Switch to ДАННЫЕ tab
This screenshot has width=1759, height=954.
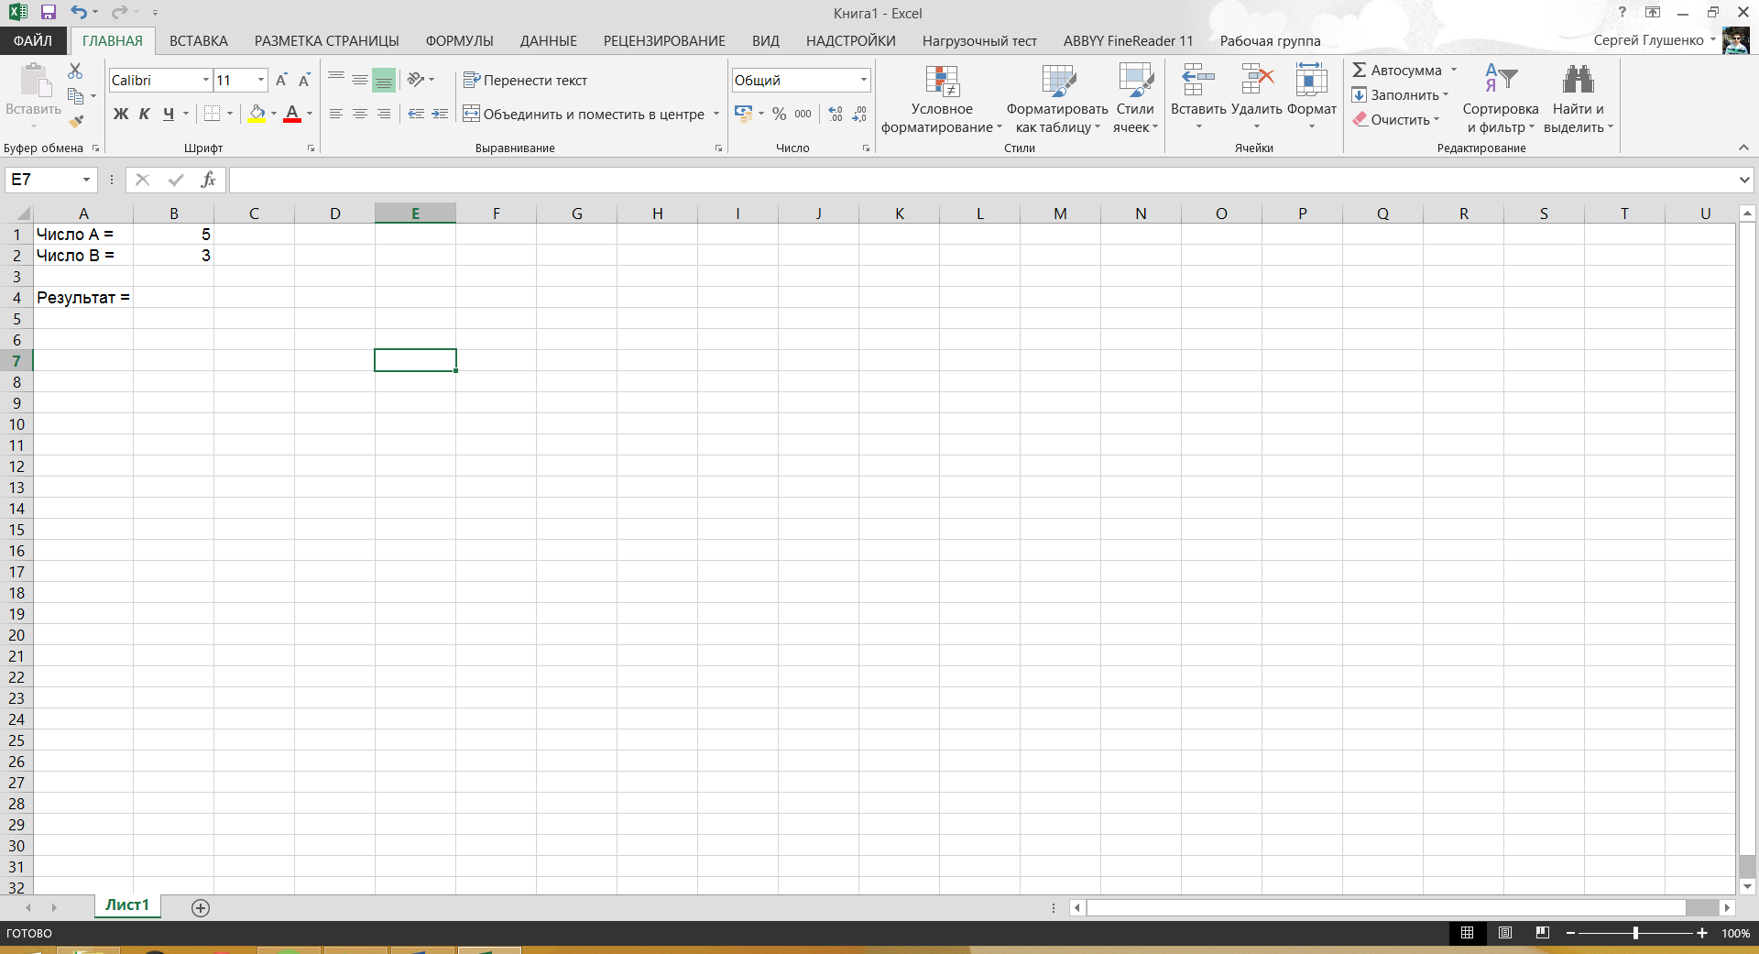pyautogui.click(x=549, y=40)
